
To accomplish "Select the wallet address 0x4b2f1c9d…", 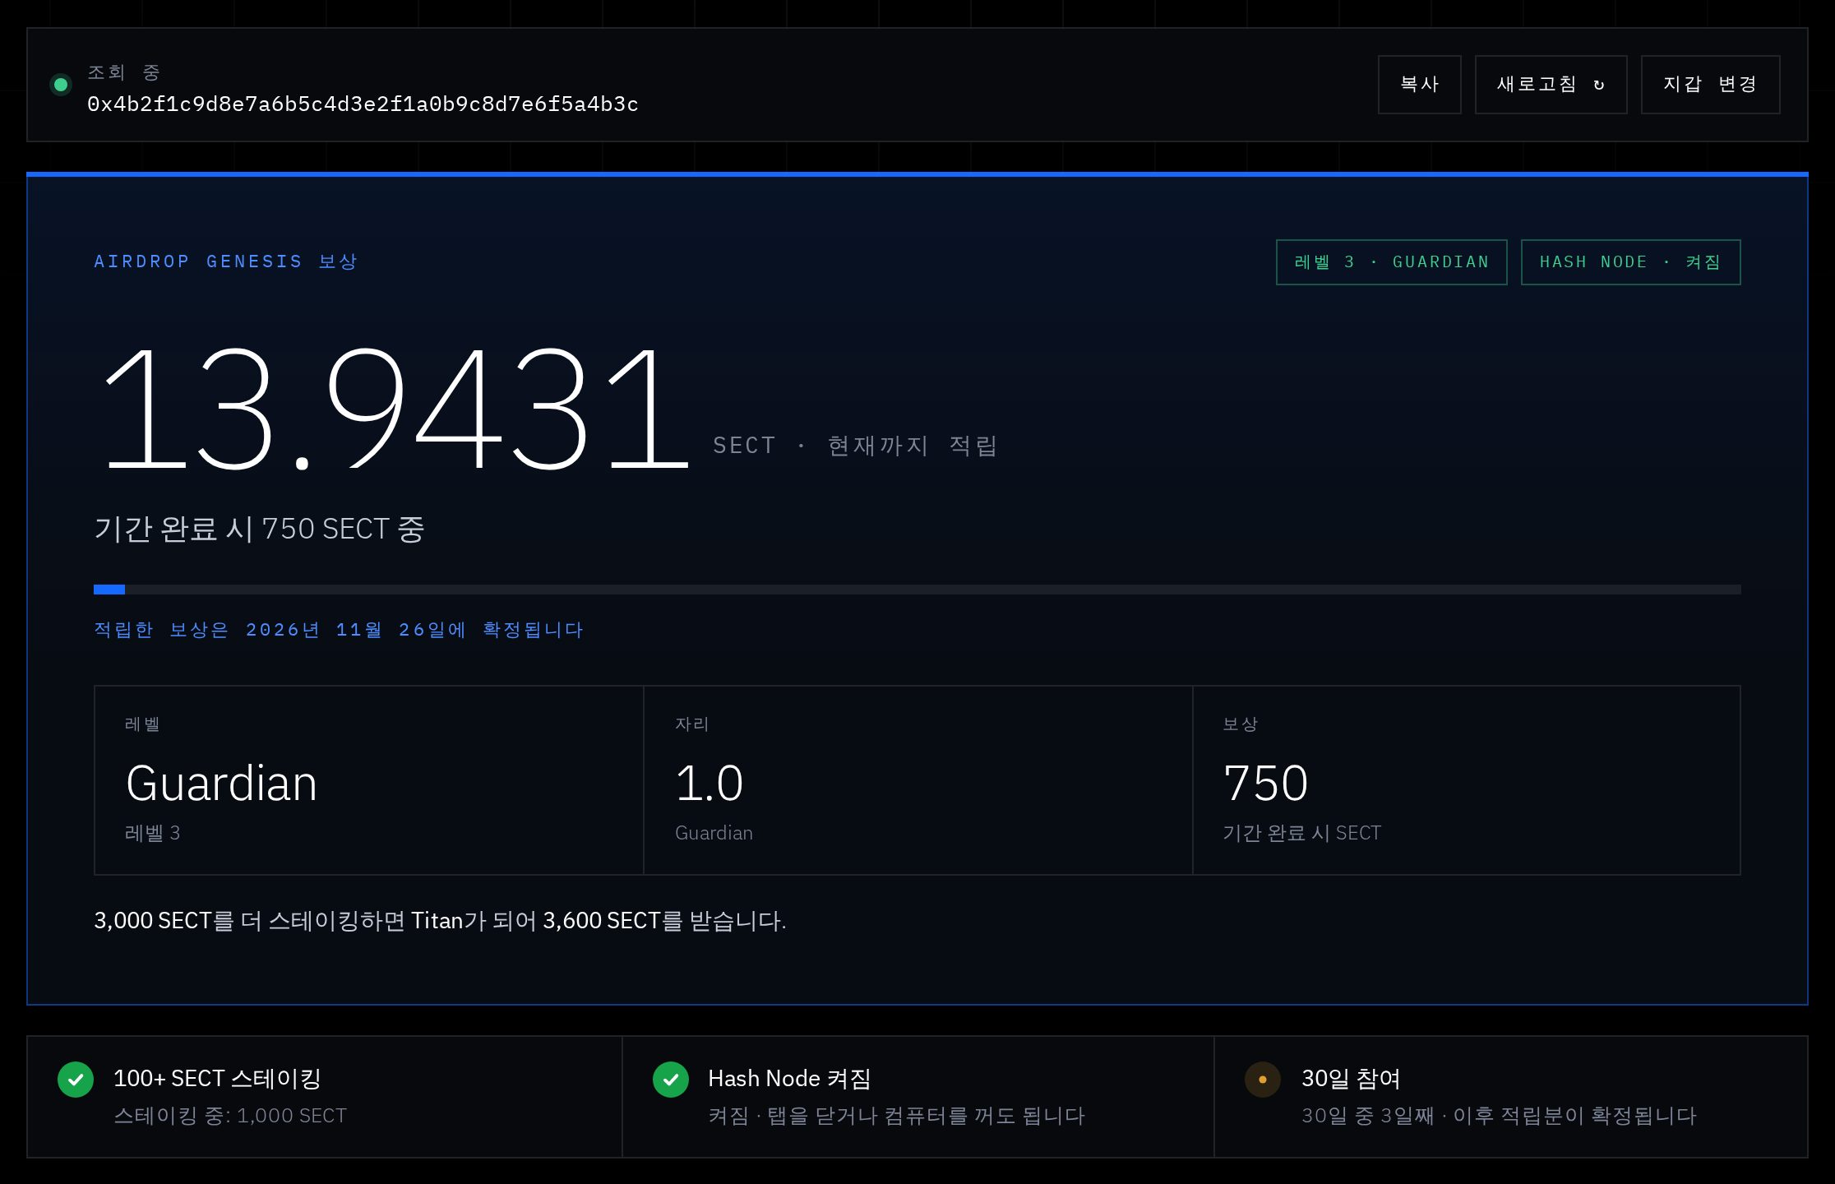I will click(363, 104).
